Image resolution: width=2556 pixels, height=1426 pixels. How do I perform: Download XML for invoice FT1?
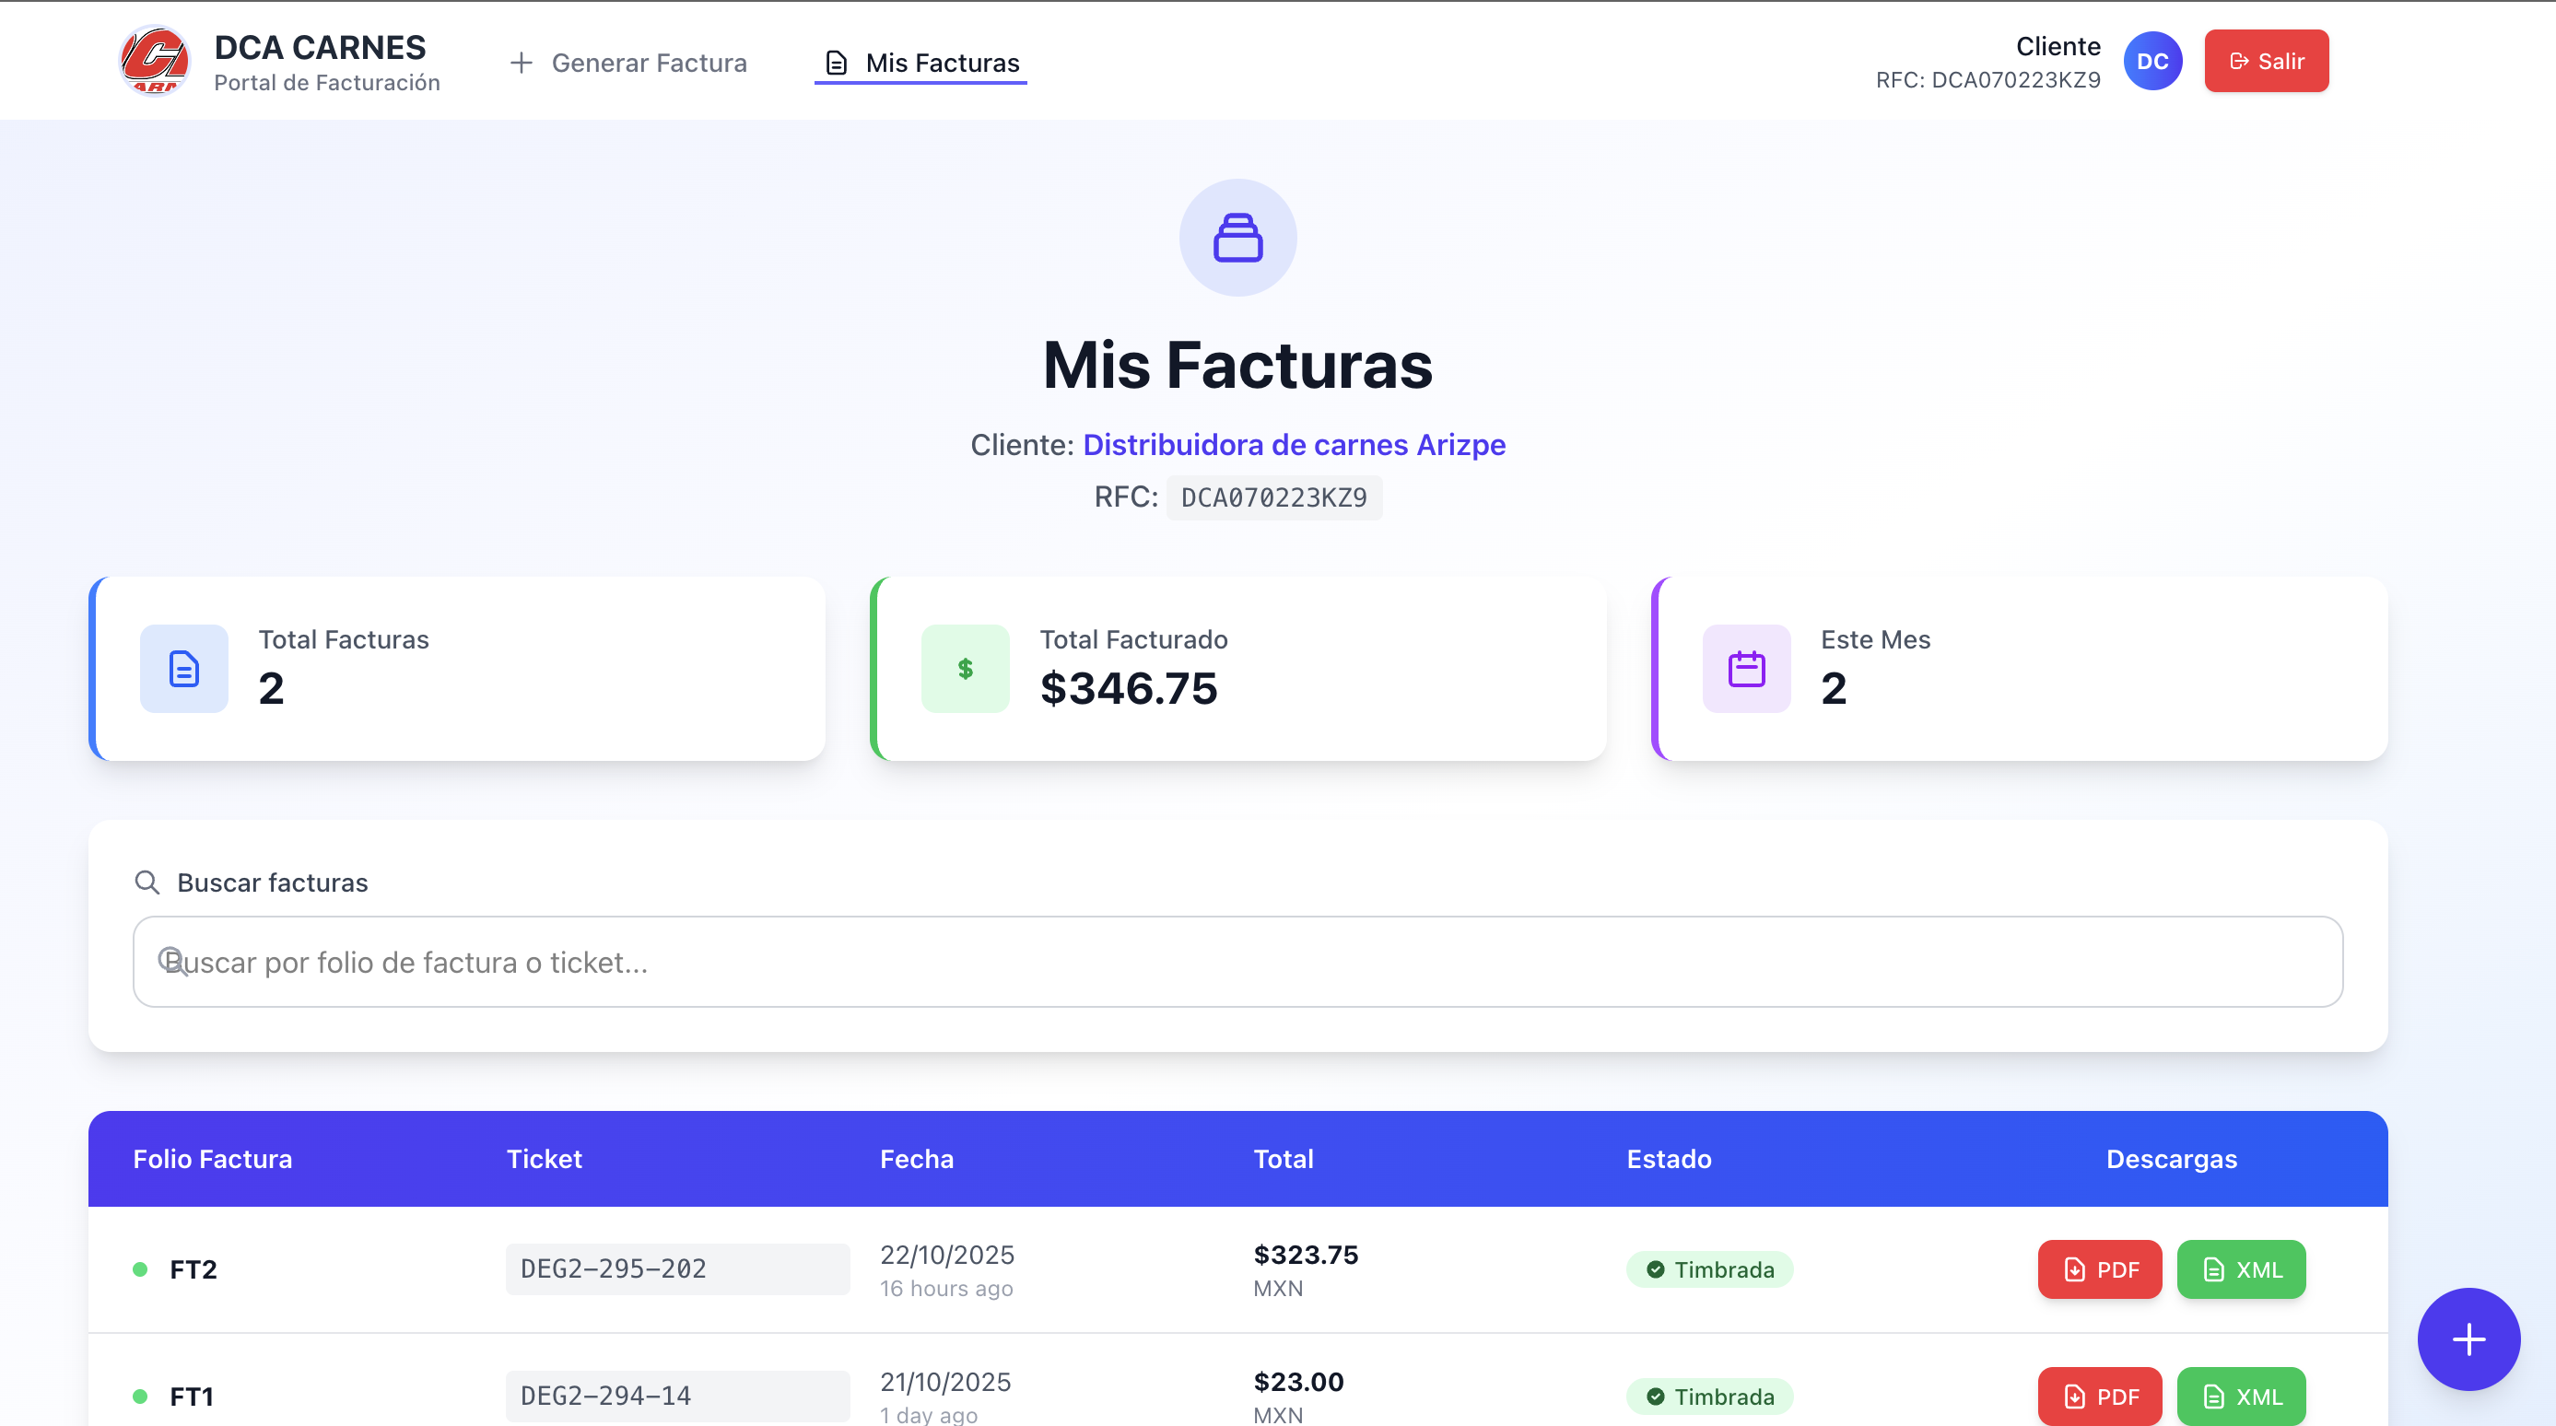2241,1397
